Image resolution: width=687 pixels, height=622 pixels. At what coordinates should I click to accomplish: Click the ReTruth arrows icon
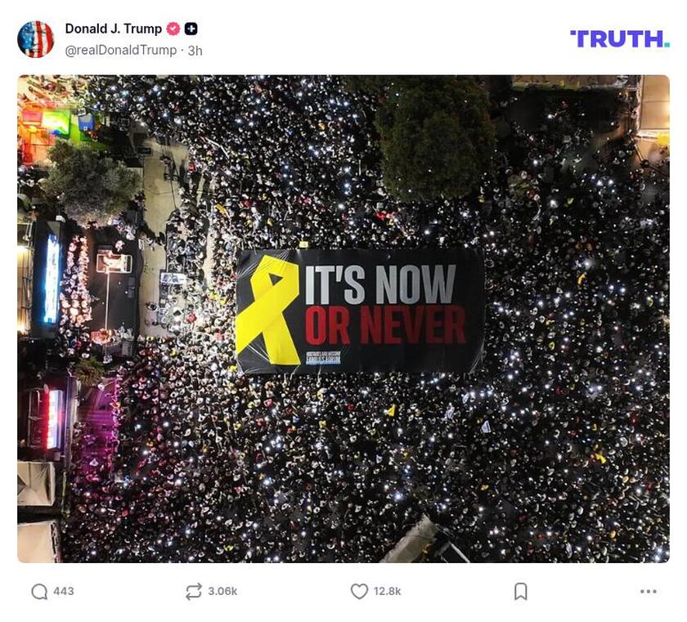194,592
